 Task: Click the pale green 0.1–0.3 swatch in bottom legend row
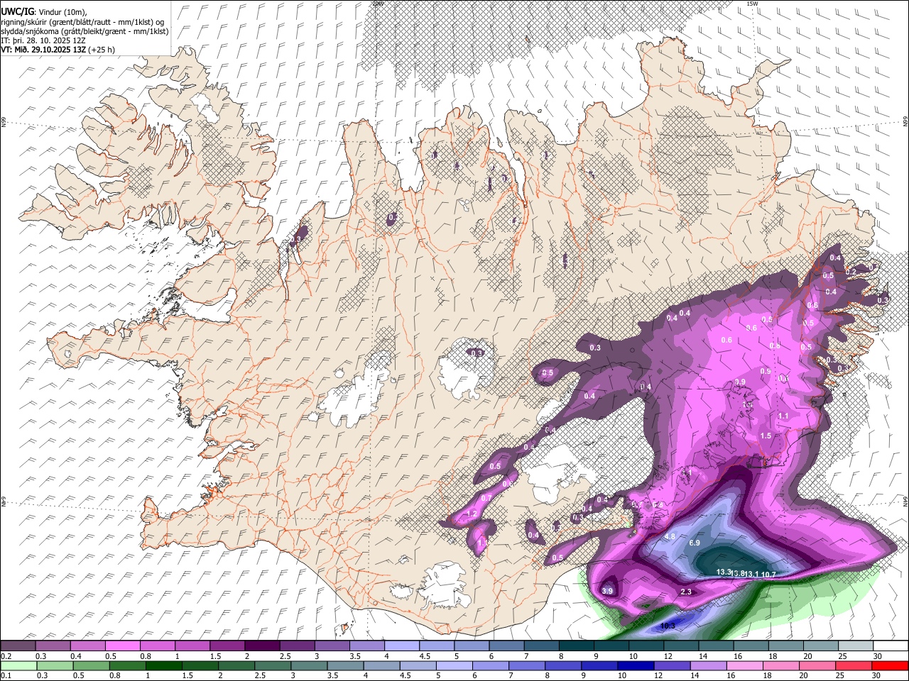coord(18,665)
